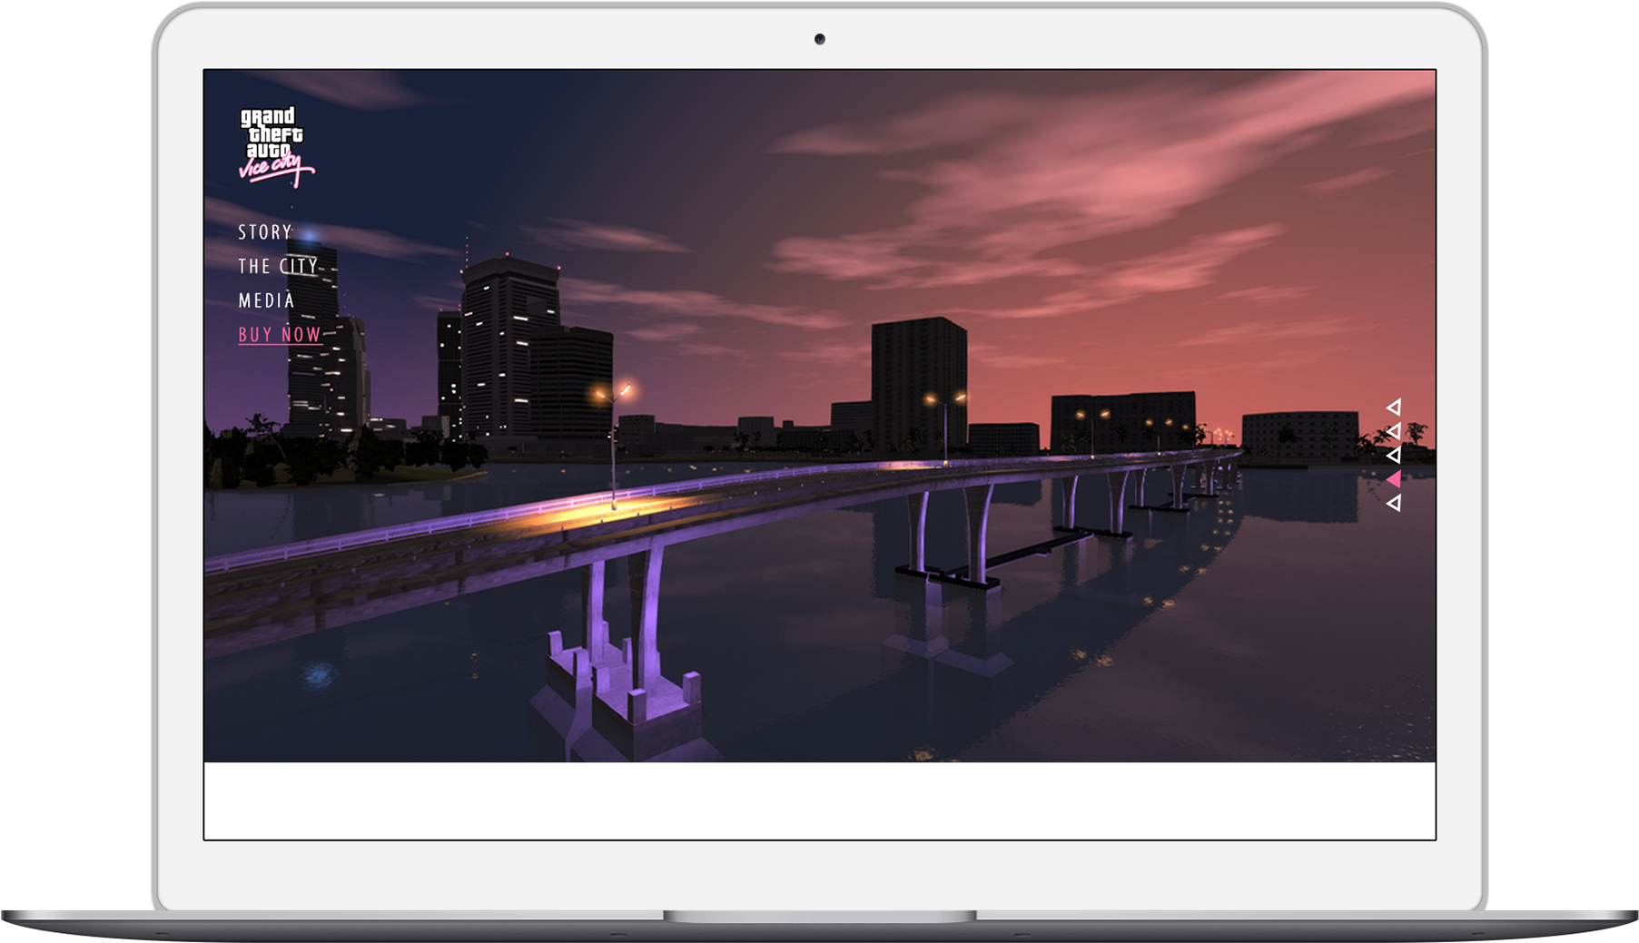Select the third triangle slide indicator
This screenshot has height=943, width=1639.
click(x=1394, y=455)
